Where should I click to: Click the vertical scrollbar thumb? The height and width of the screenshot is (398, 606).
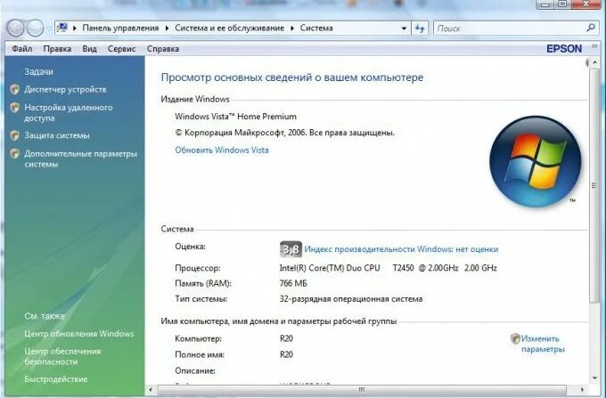(594, 185)
